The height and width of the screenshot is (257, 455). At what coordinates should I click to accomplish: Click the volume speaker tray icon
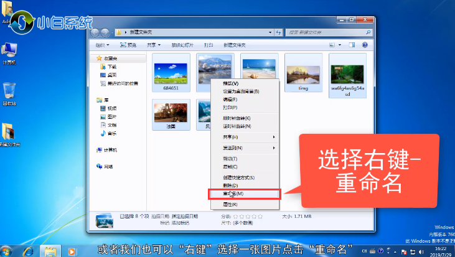[x=421, y=252]
